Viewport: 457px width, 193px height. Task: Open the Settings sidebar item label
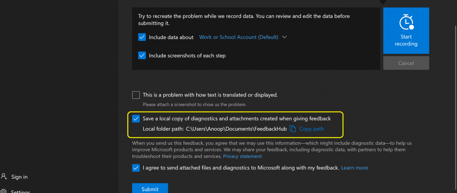coord(21,191)
